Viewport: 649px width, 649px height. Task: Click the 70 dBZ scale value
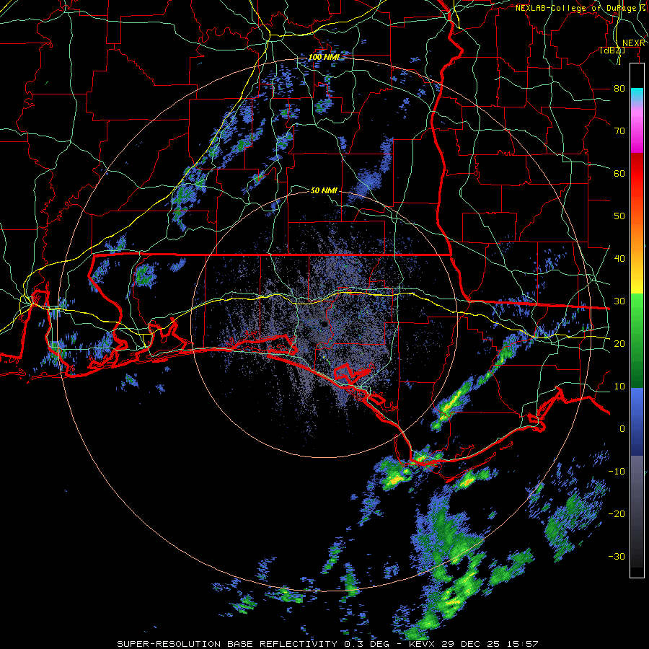point(619,131)
